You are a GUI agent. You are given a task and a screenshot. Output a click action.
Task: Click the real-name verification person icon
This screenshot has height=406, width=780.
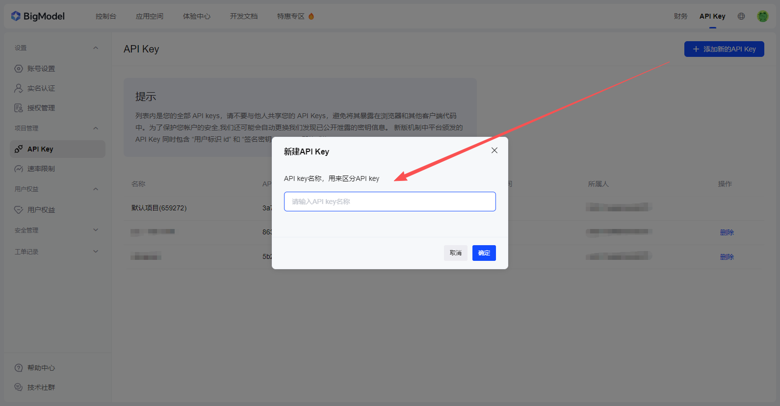[19, 88]
